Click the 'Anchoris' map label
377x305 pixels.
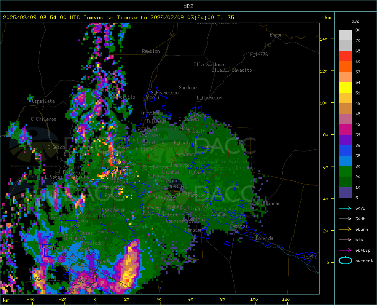click(x=108, y=232)
